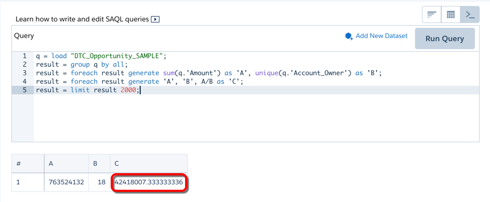Screen dimensions: 490x202
Task: Switch to chart mode icon
Action: [432, 14]
